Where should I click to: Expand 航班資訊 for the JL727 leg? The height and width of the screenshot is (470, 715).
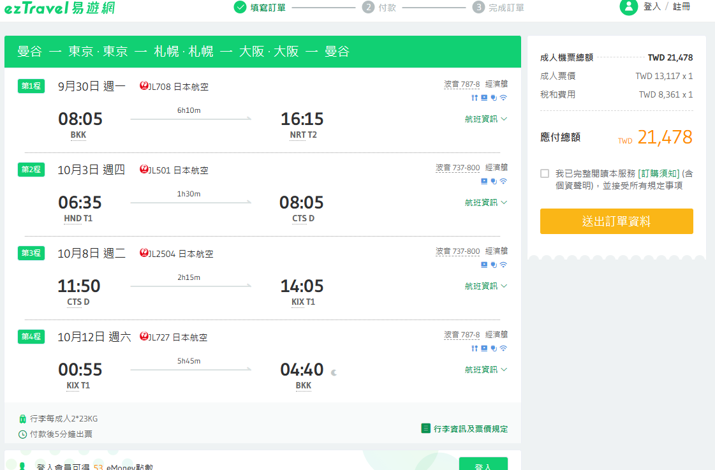(485, 370)
